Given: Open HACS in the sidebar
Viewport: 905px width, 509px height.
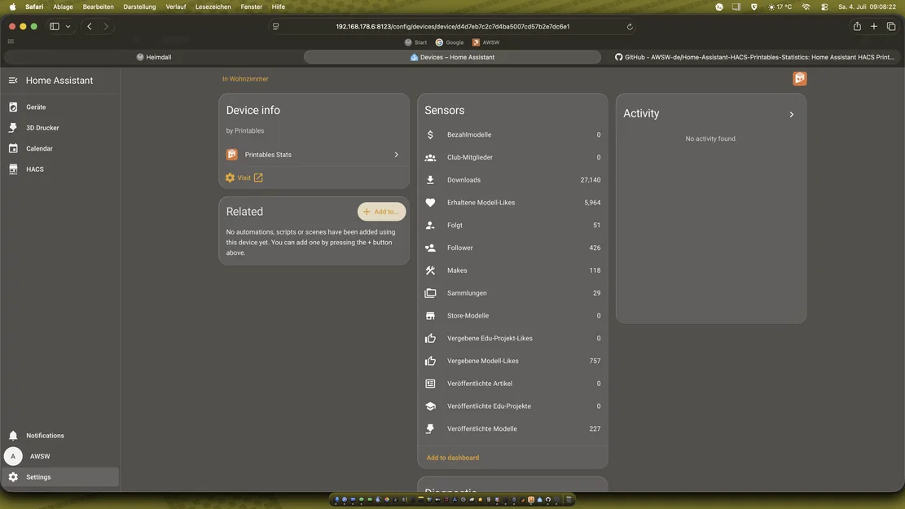Looking at the screenshot, I should [x=60, y=169].
